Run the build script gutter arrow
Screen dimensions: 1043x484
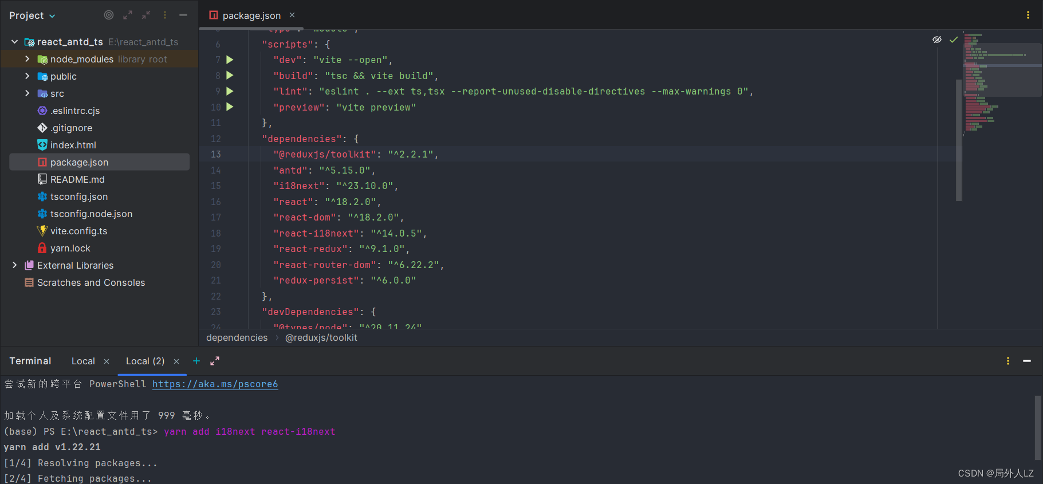(230, 75)
